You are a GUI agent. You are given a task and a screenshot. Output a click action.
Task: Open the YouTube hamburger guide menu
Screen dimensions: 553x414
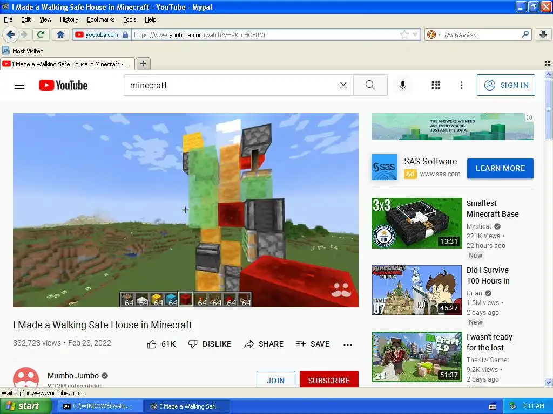pos(19,85)
